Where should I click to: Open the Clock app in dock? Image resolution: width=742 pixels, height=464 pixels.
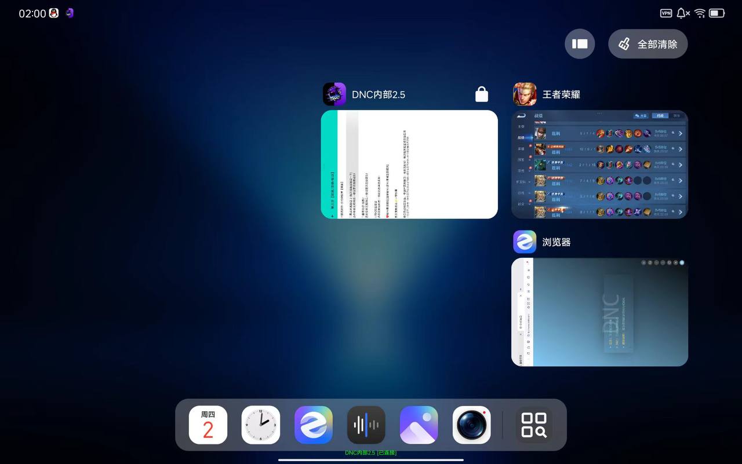261,425
